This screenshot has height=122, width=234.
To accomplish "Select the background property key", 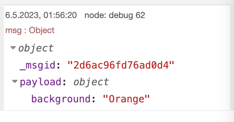I will [x=61, y=99].
